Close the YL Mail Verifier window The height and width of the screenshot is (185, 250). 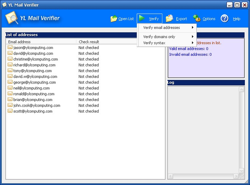click(x=245, y=5)
